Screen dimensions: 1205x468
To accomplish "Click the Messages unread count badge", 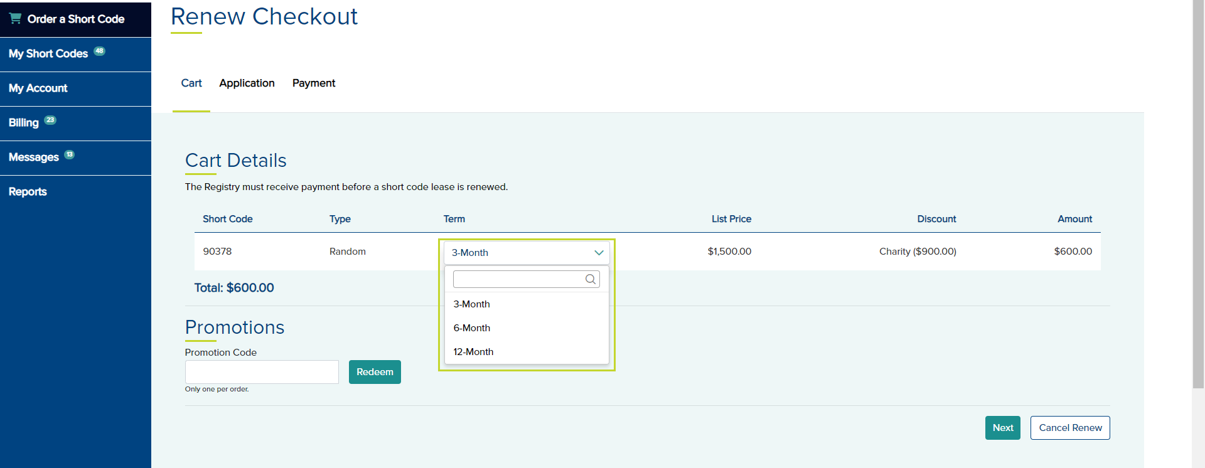I will [70, 155].
